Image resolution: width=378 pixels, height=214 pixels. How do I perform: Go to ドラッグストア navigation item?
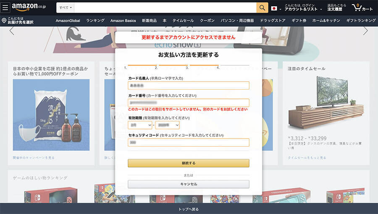pos(273,21)
